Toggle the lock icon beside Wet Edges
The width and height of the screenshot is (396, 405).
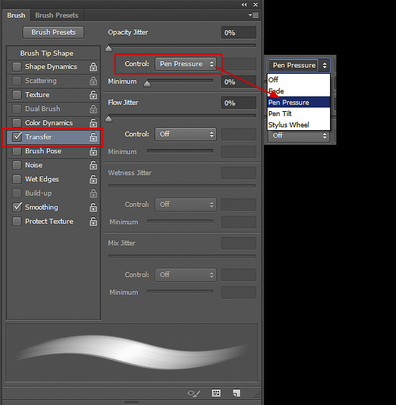pyautogui.click(x=93, y=179)
